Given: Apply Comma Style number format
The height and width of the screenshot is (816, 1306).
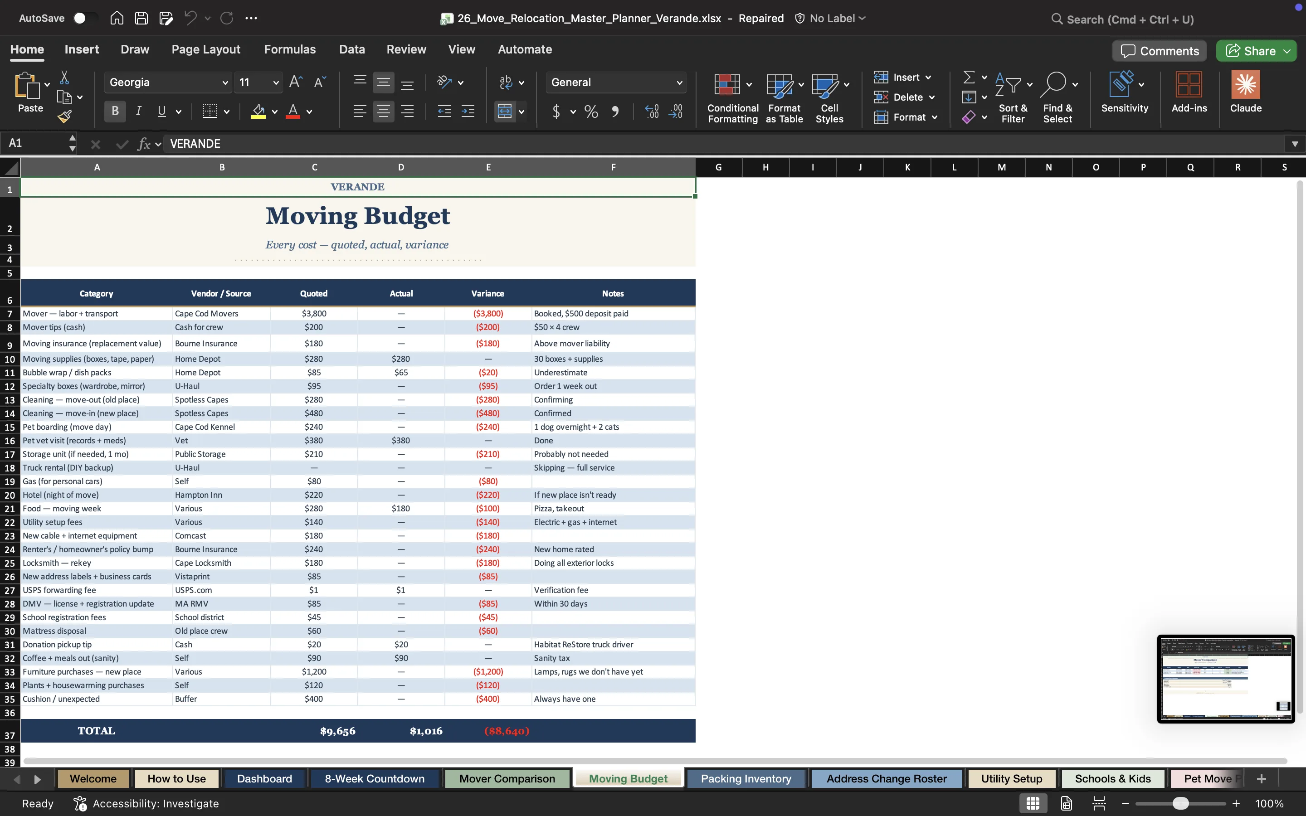Looking at the screenshot, I should 615,112.
